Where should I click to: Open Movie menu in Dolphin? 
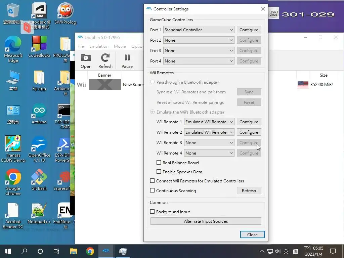[120, 46]
